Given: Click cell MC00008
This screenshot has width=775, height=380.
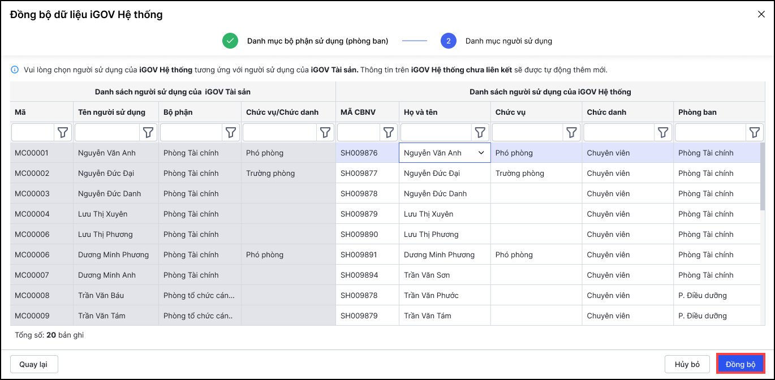Looking at the screenshot, I should (41, 295).
